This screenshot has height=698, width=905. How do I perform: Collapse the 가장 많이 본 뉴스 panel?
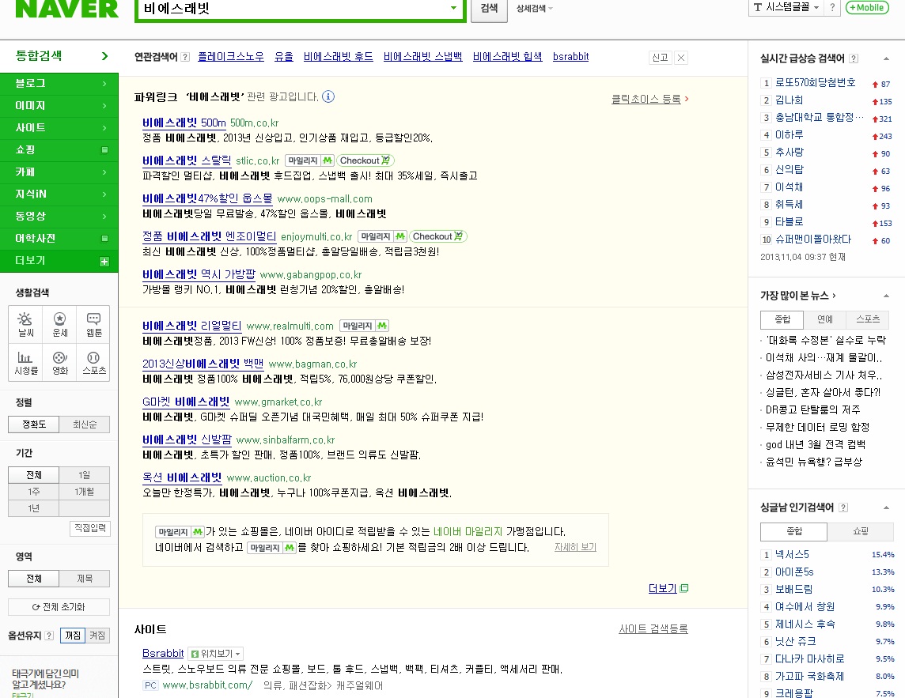tap(886, 296)
